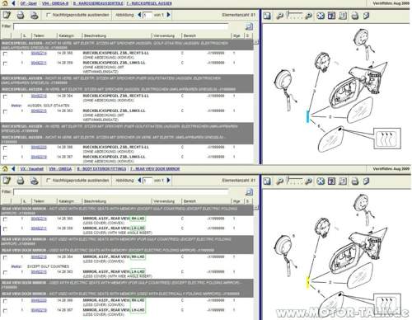Tick the checkbox for catalog 14 28 359 in the German list
This screenshot has width=412, height=320.
click(5, 64)
